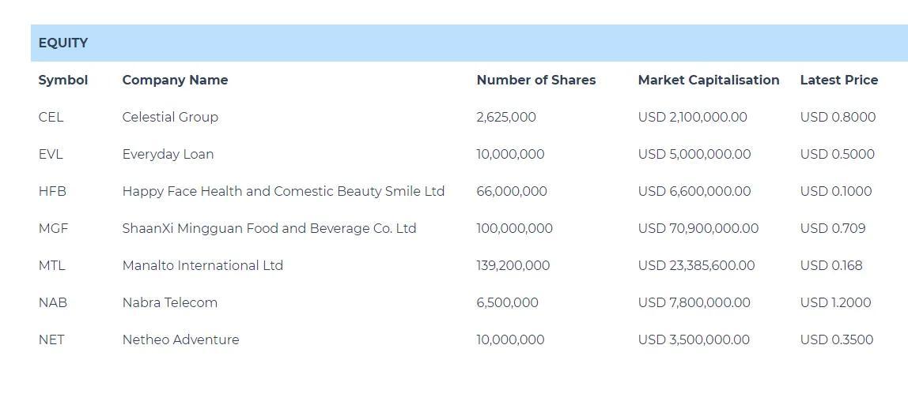Open Everyday Loan company row

coord(168,154)
